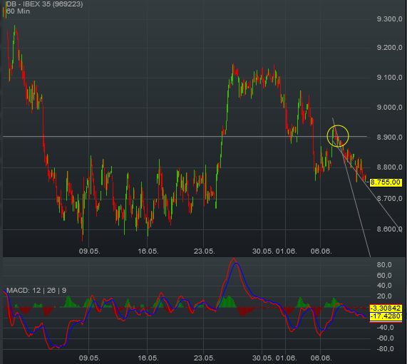407x364 pixels.
Task: Click the -80,0 MACD axis label
Action: [x=384, y=349]
